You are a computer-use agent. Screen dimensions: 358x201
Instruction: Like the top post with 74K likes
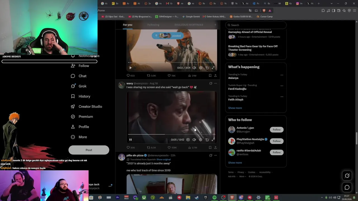[171, 75]
